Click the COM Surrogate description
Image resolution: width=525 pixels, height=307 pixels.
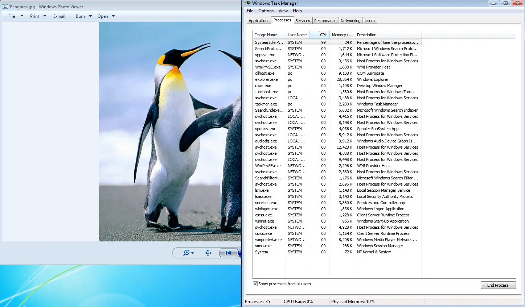click(x=370, y=73)
